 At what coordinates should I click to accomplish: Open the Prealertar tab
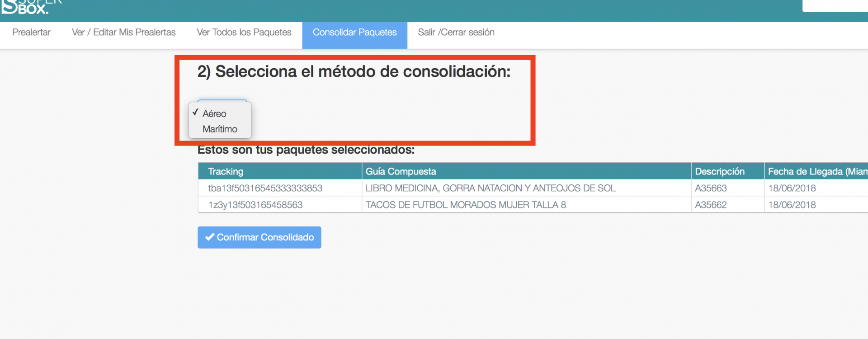point(31,33)
